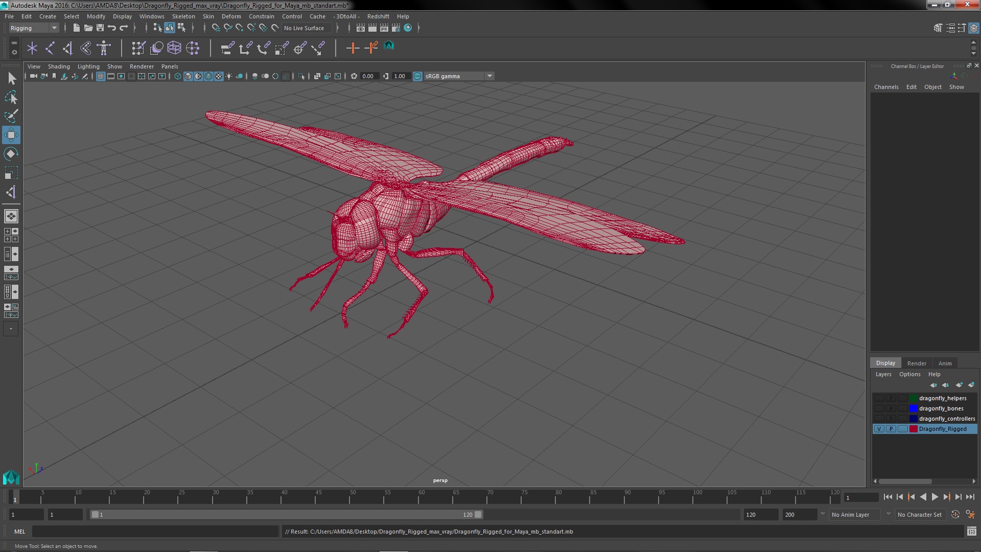981x552 pixels.
Task: Toggle playback P box of dragonfly_helpers layer
Action: (891, 399)
